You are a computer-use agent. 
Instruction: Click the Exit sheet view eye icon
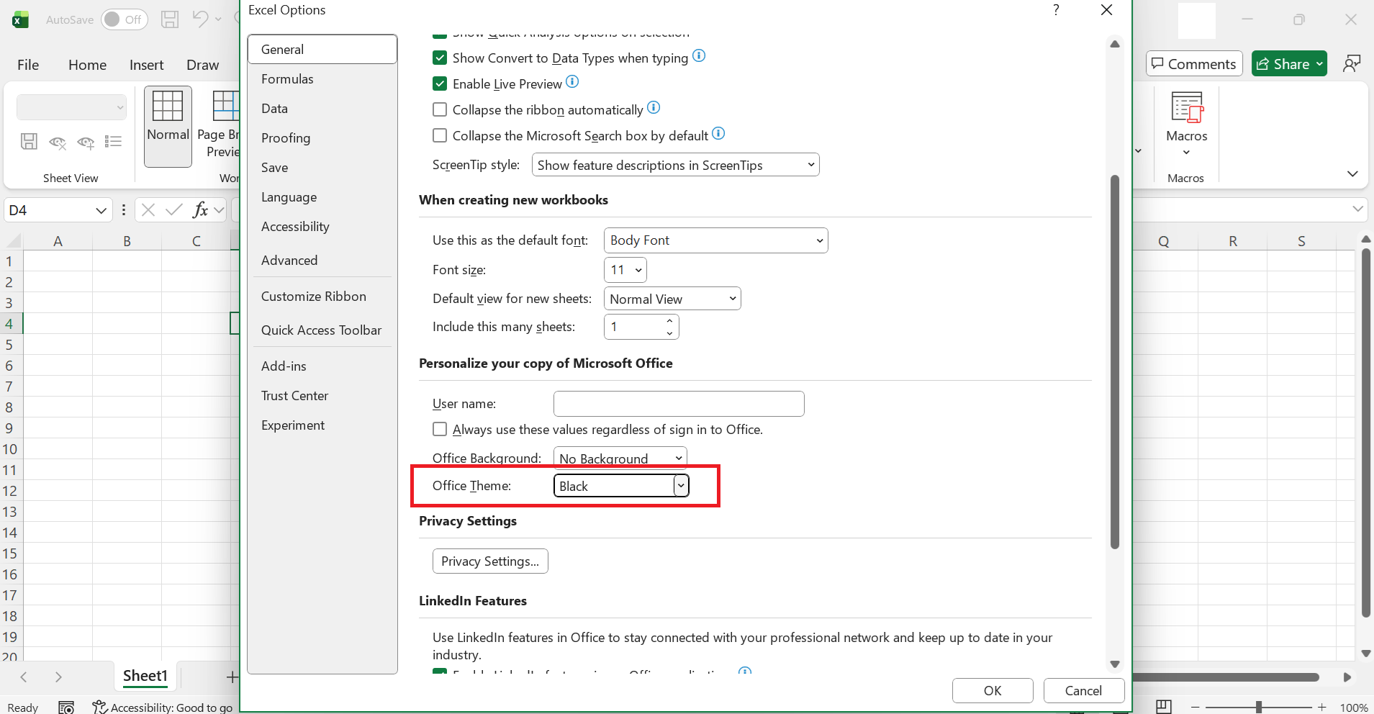coord(58,142)
